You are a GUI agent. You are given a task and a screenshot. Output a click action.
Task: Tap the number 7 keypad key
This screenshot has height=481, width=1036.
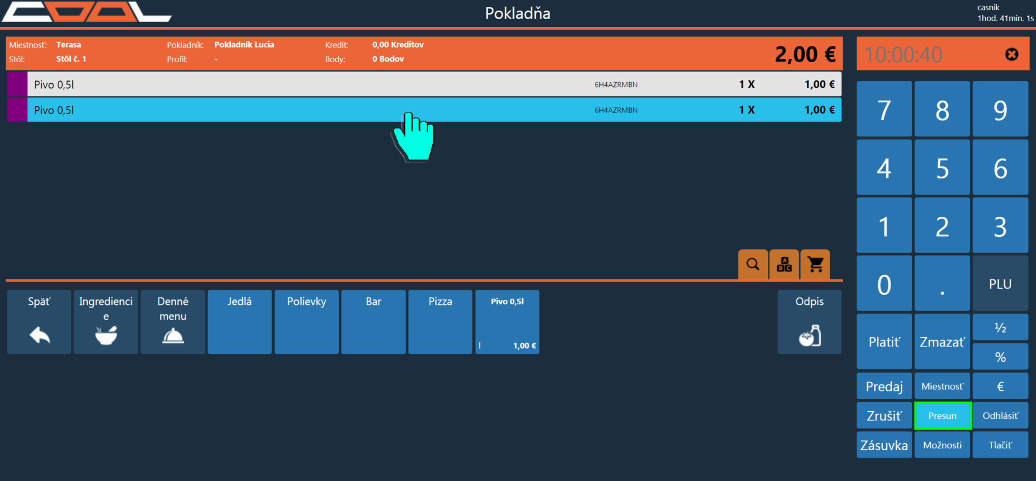(x=884, y=110)
